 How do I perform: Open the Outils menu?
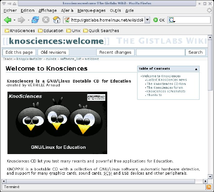pyautogui.click(x=115, y=11)
